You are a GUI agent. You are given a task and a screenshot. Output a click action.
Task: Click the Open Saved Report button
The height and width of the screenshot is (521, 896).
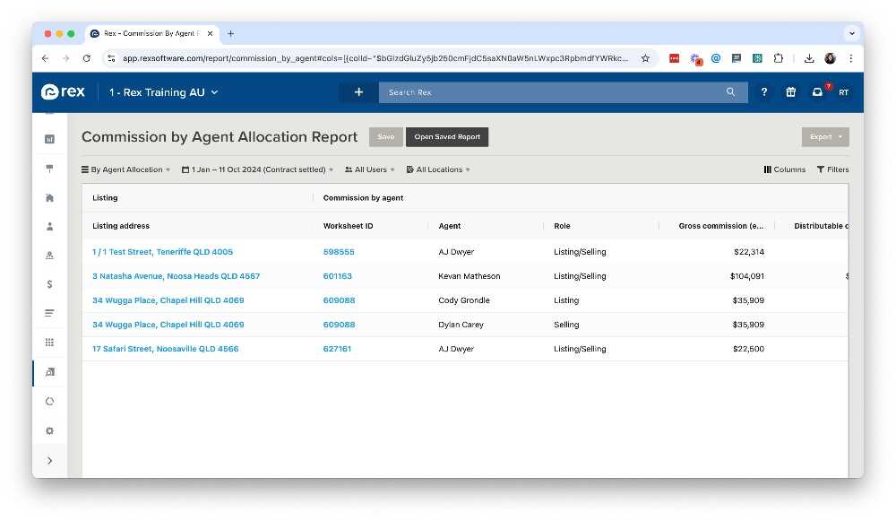click(x=447, y=137)
